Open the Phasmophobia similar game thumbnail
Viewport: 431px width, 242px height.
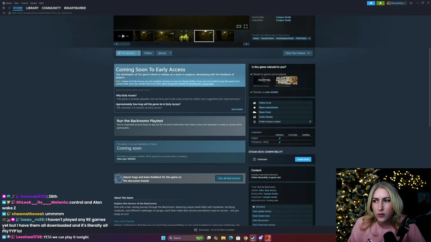coord(264,80)
